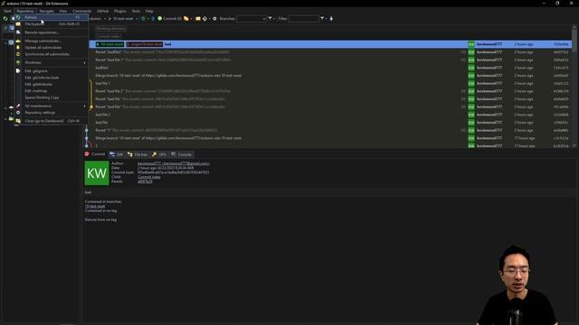Choose Update all submodules
The height and width of the screenshot is (325, 579).
click(x=52, y=48)
